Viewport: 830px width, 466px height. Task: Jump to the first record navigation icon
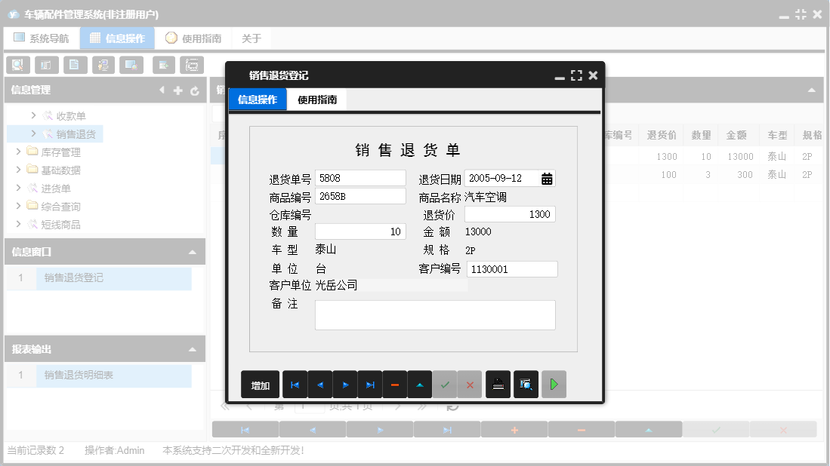tap(295, 384)
